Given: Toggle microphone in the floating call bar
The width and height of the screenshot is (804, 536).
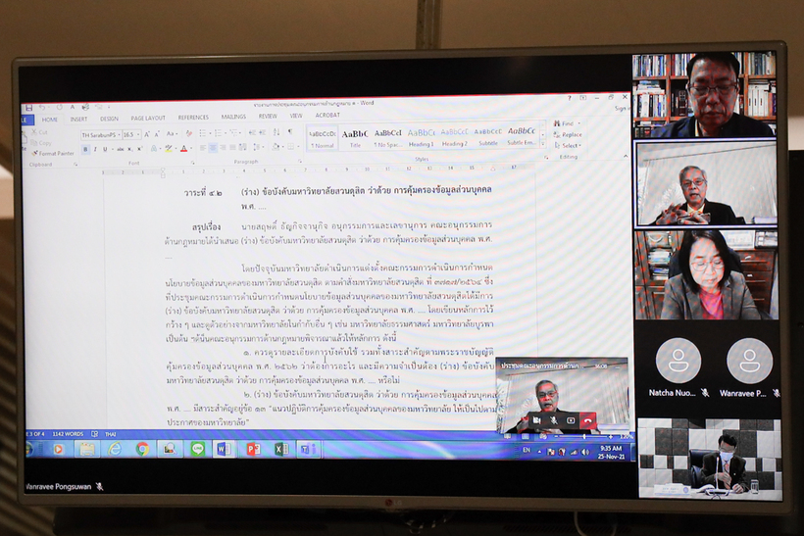Looking at the screenshot, I should [554, 420].
